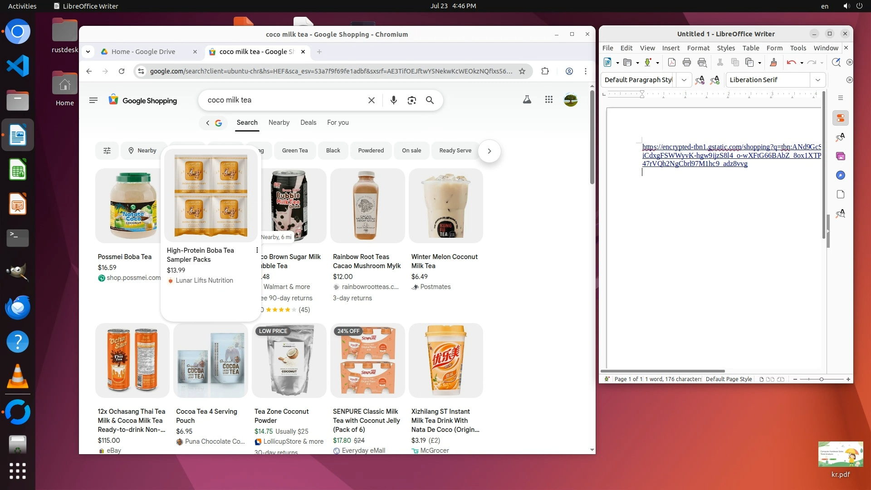Click the Undo arrow in Writer

click(x=791, y=63)
